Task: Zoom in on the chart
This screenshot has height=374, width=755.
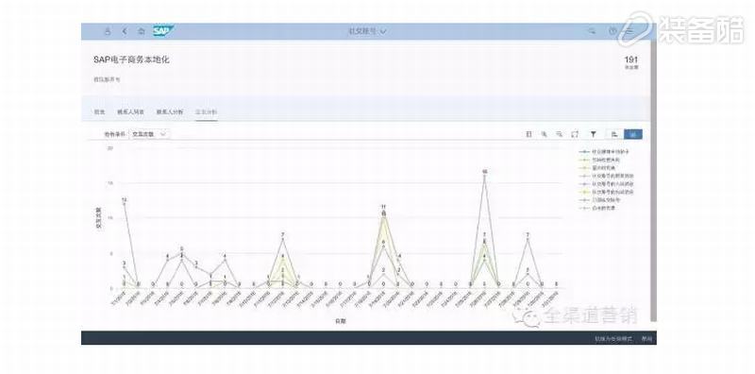Action: pos(545,134)
